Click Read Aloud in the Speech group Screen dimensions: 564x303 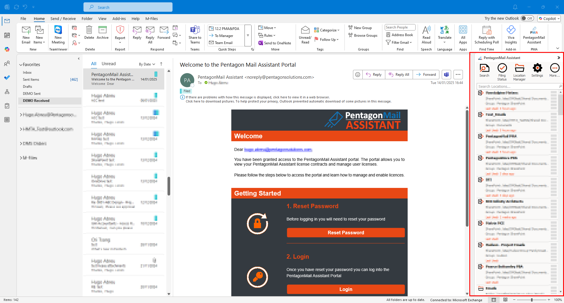(426, 35)
